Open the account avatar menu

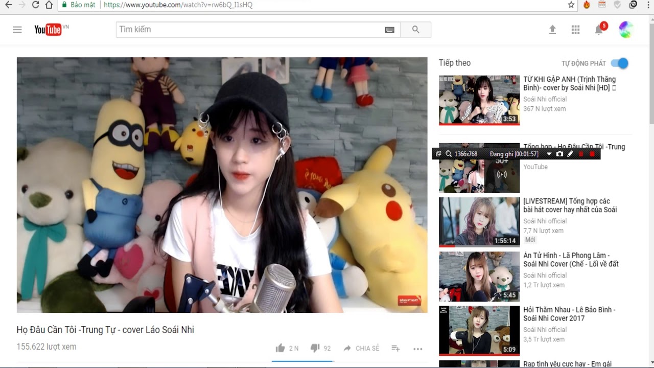626,30
